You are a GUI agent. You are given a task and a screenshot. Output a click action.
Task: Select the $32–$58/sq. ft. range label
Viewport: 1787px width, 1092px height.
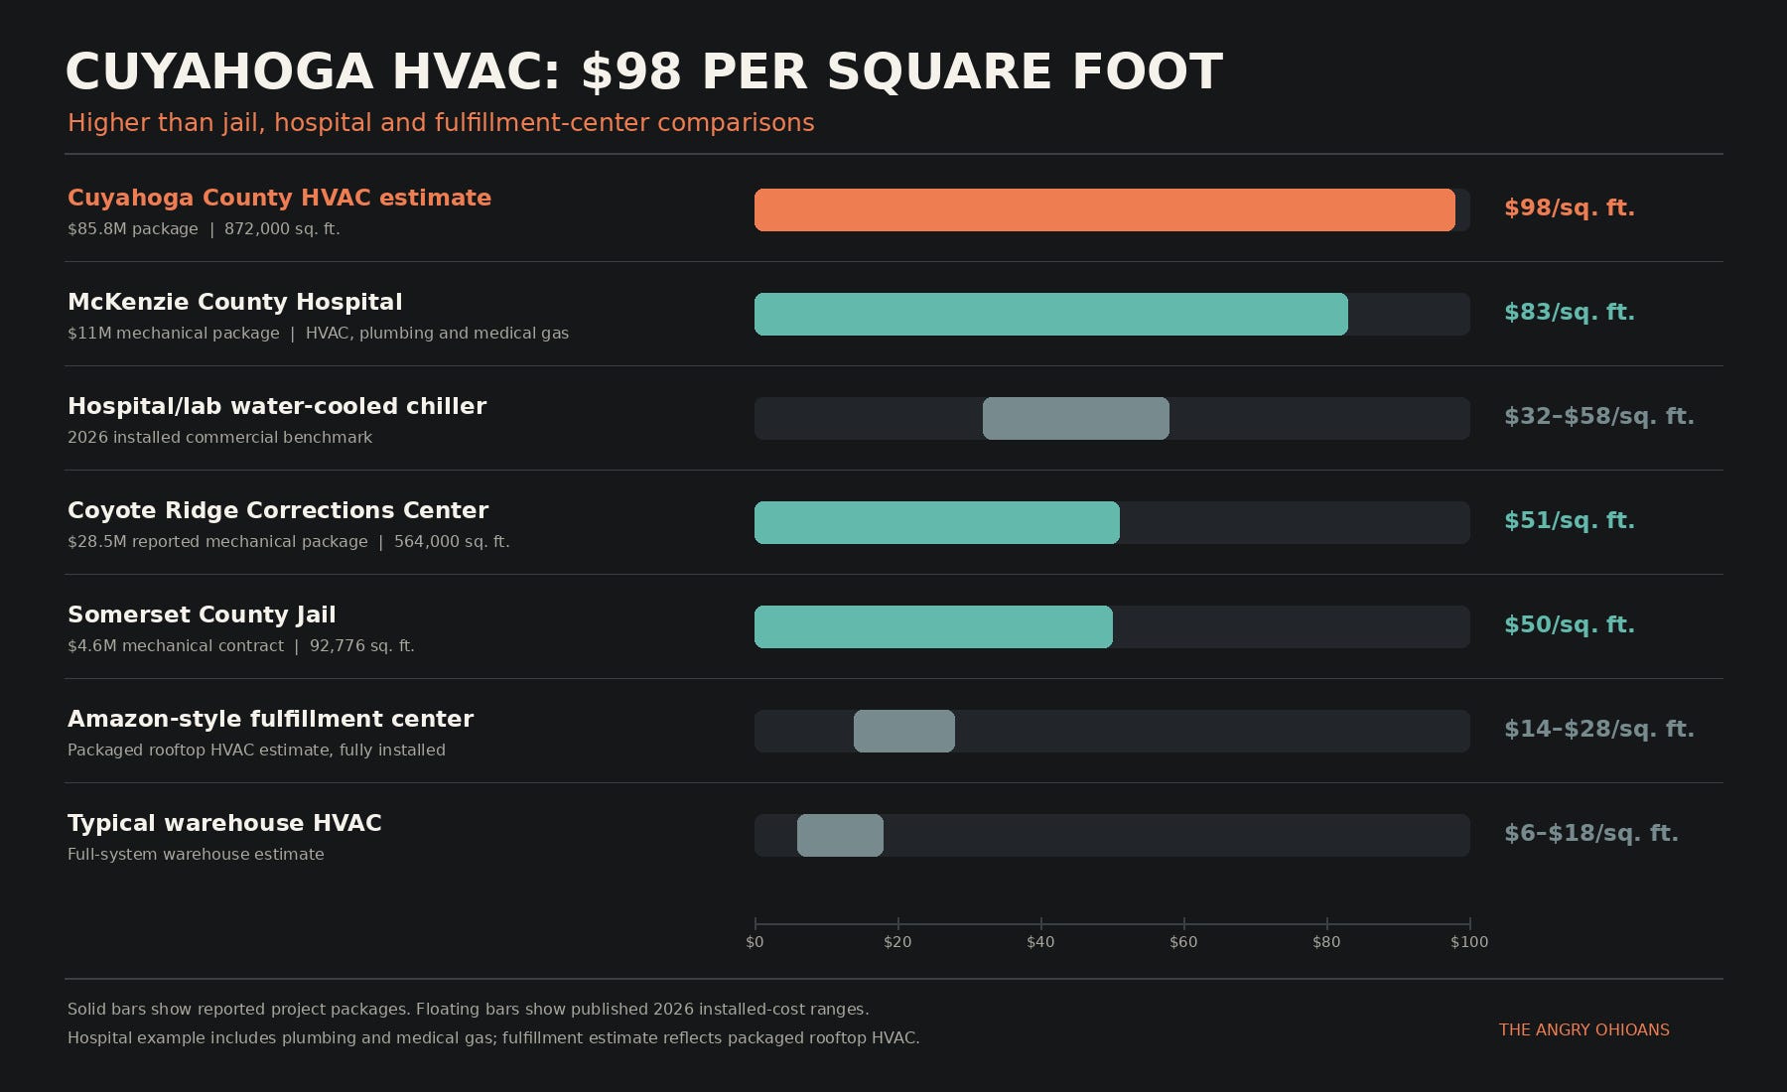pos(1599,417)
